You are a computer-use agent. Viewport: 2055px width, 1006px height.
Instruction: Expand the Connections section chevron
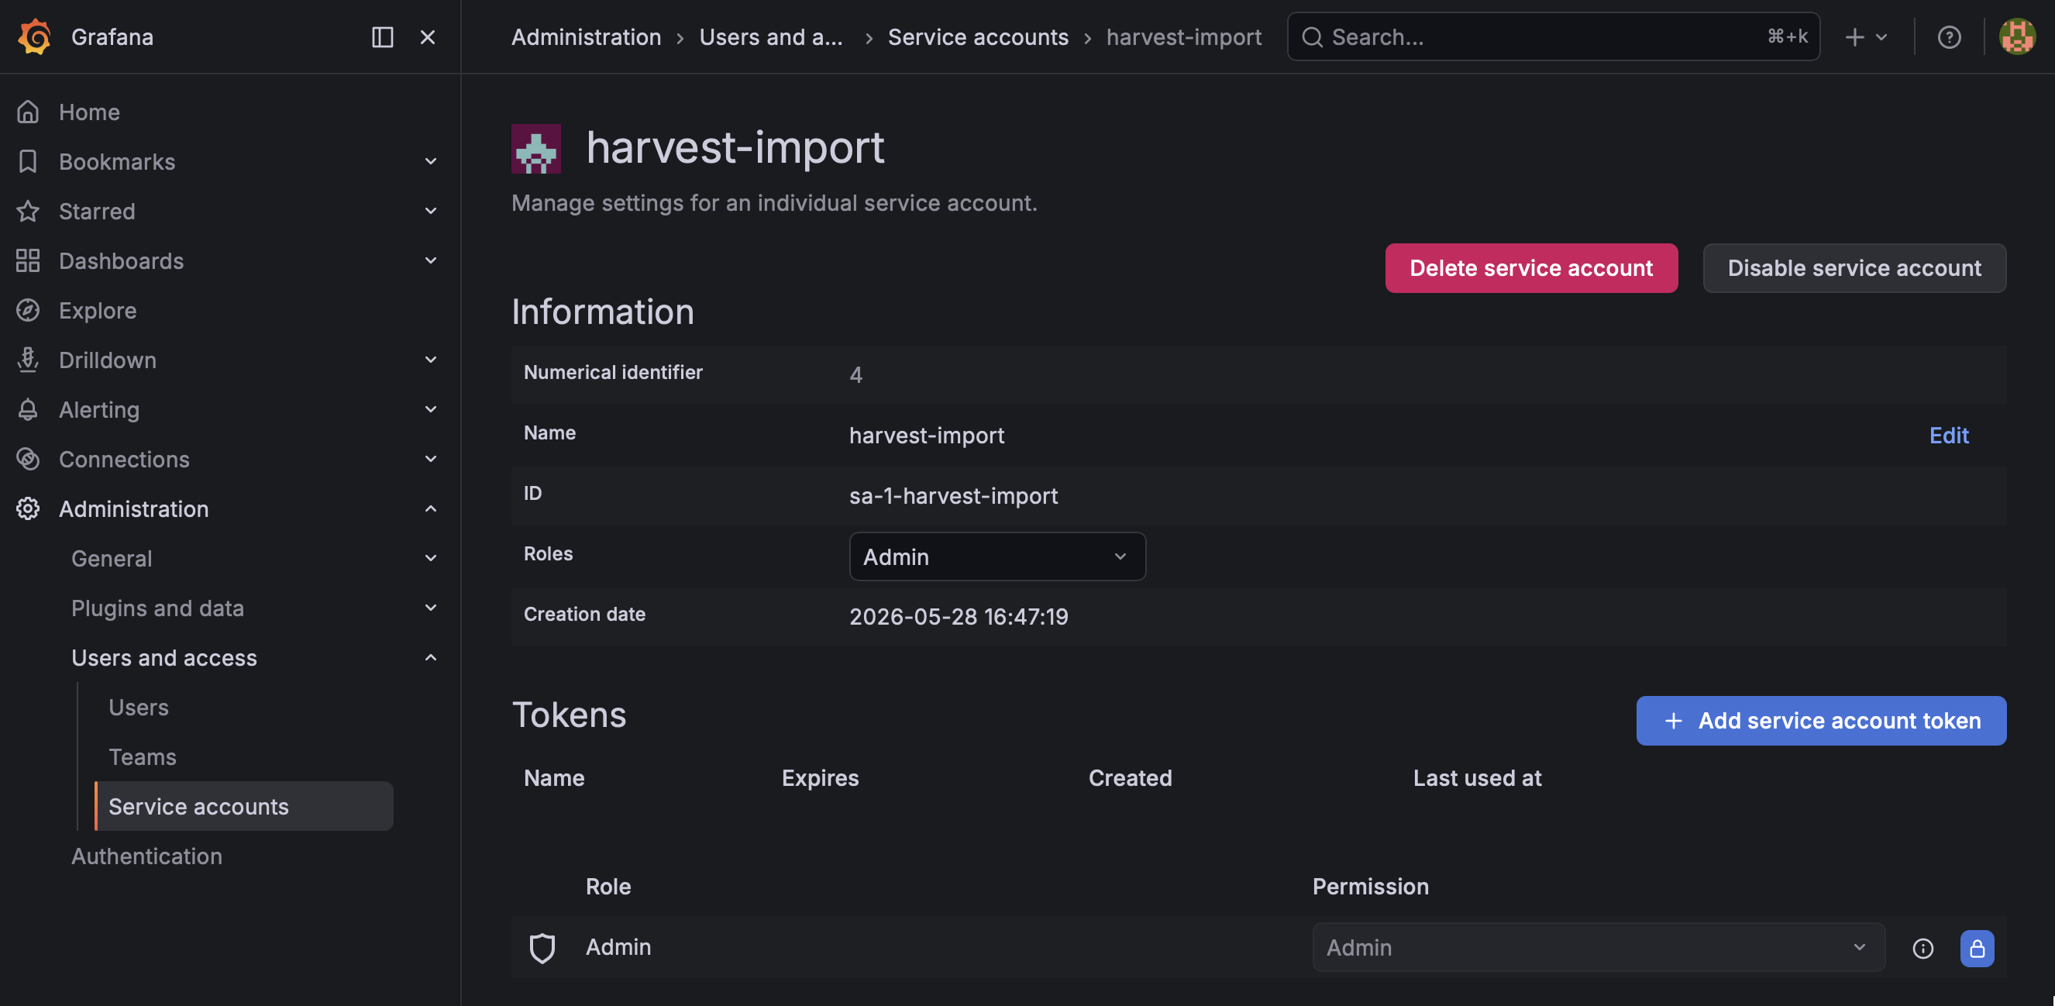click(x=430, y=459)
